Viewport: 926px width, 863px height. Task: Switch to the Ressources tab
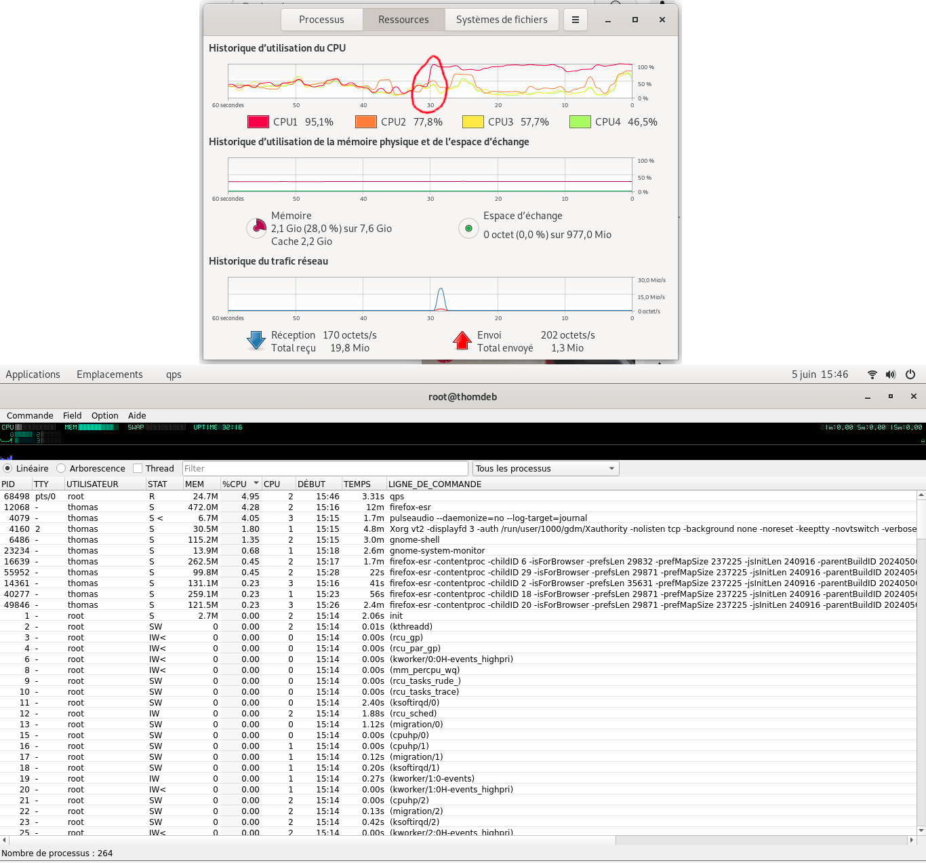(403, 20)
